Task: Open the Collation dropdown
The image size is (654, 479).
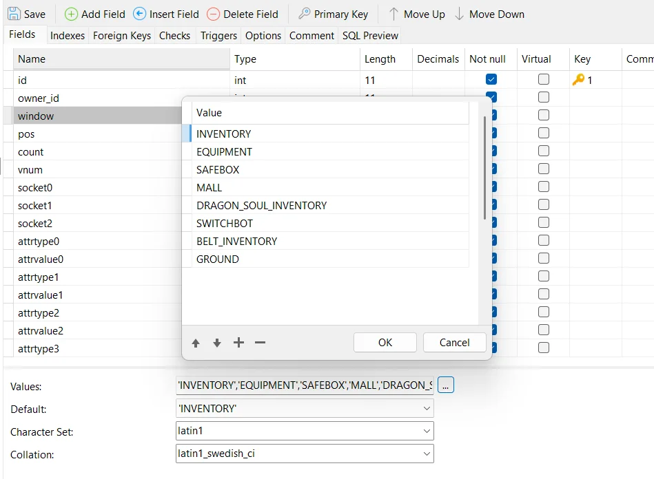Action: tap(427, 454)
